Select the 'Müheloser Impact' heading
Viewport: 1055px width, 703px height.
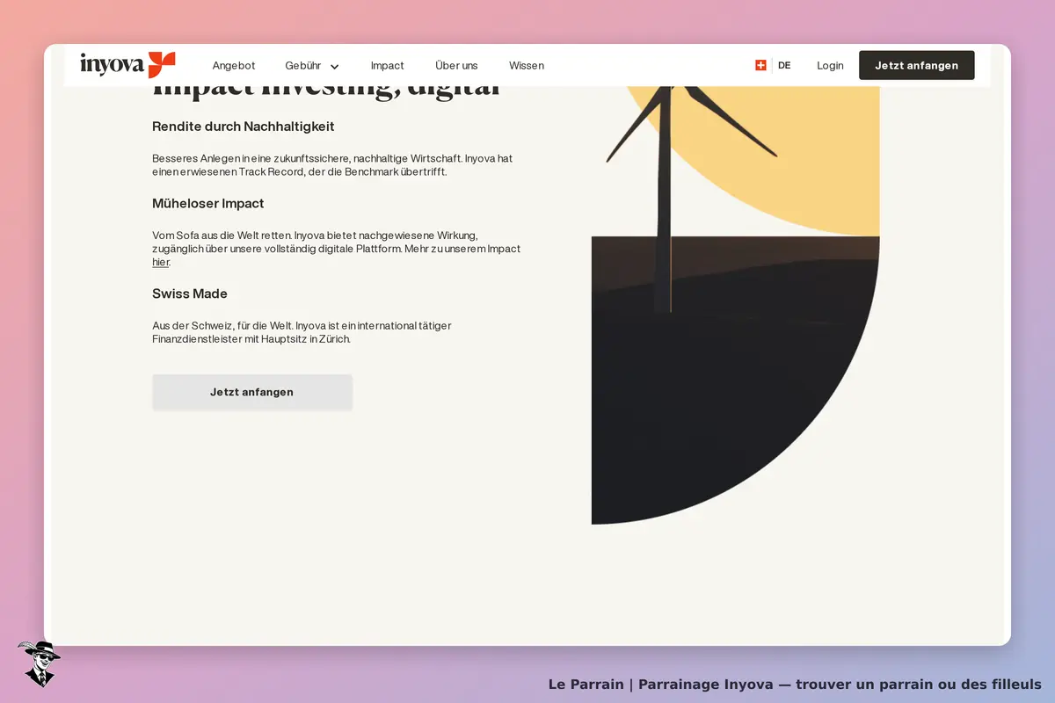[x=208, y=204]
